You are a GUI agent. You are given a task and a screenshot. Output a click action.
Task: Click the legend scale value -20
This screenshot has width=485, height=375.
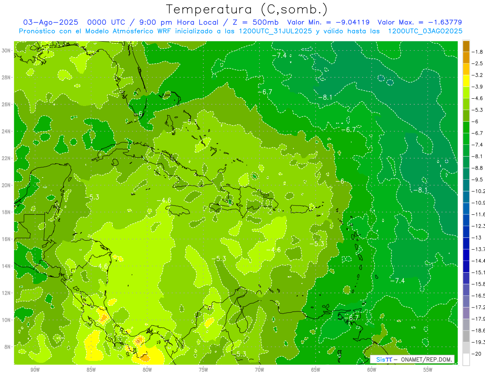click(x=477, y=354)
